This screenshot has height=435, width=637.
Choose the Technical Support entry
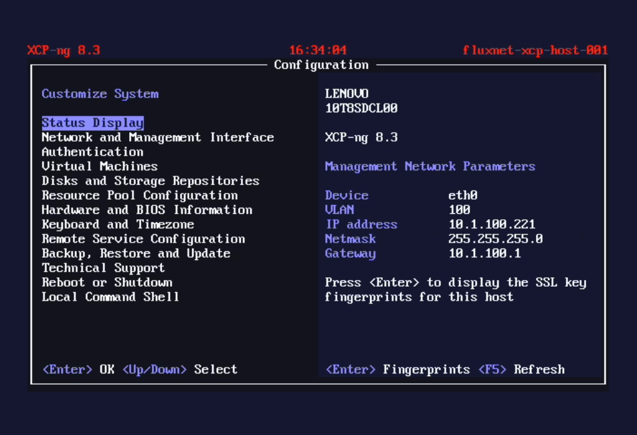103,268
